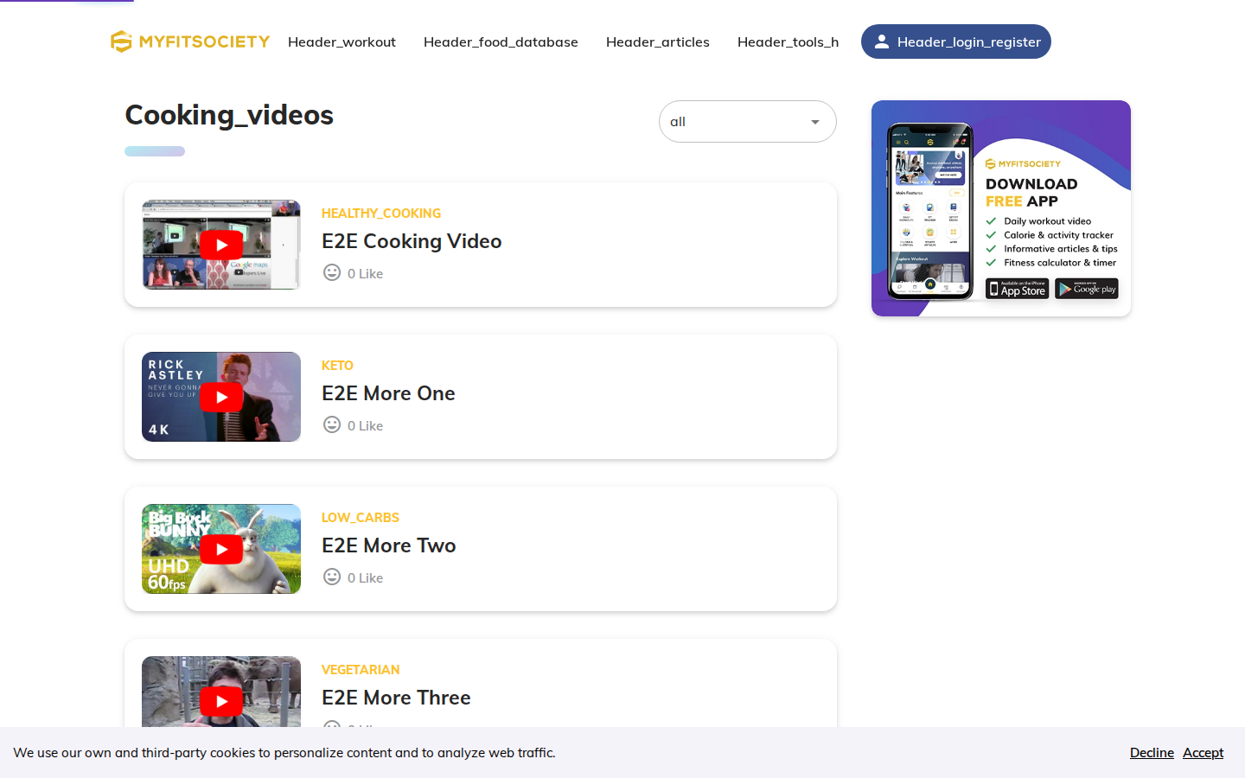Screen dimensions: 1245x778
Task: Open the Google Play download badge
Action: 1087,289
